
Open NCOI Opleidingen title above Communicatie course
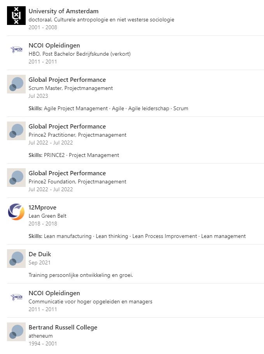54,293
